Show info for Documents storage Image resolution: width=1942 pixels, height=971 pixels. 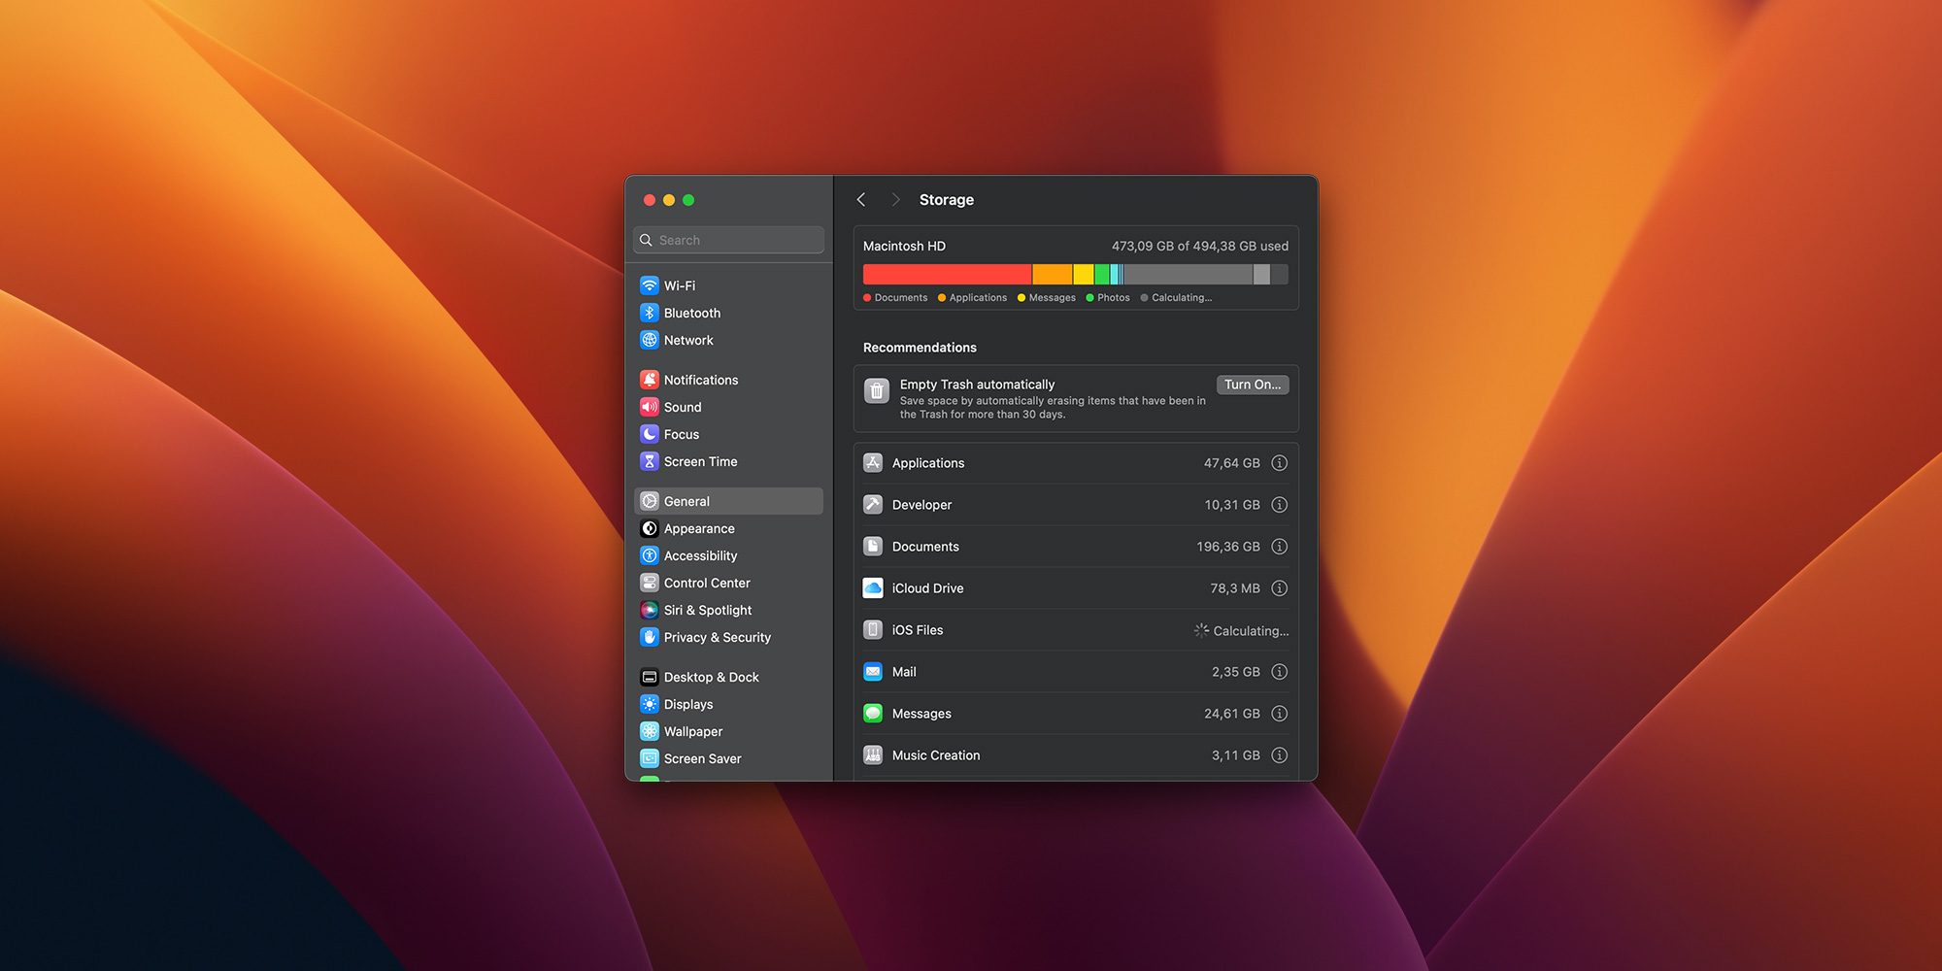click(x=1279, y=547)
